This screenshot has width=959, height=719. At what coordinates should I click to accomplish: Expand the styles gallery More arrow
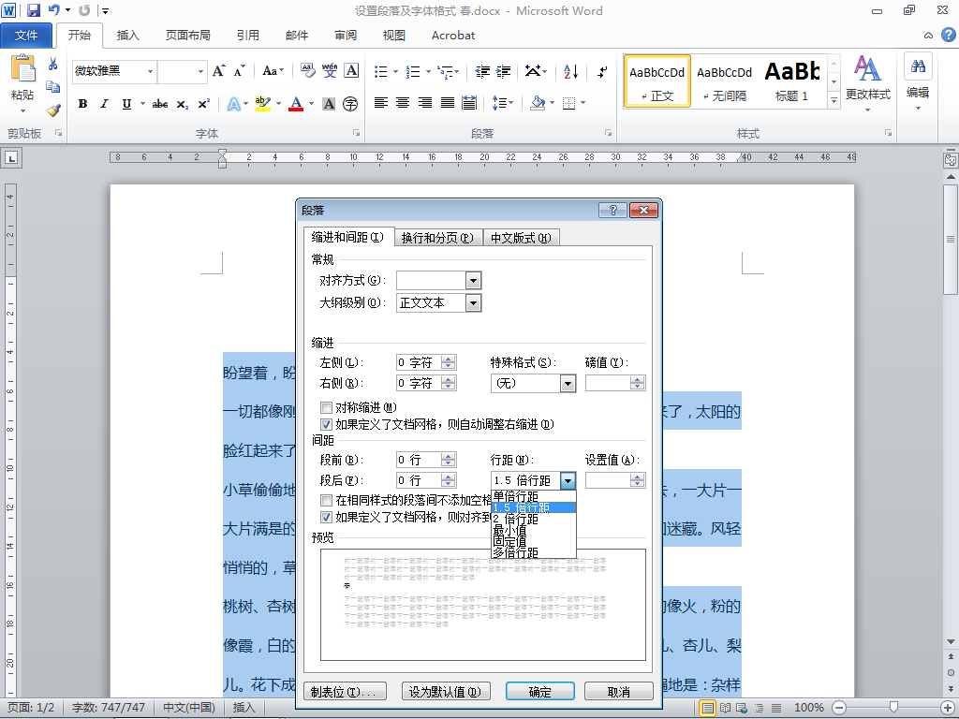[x=834, y=101]
